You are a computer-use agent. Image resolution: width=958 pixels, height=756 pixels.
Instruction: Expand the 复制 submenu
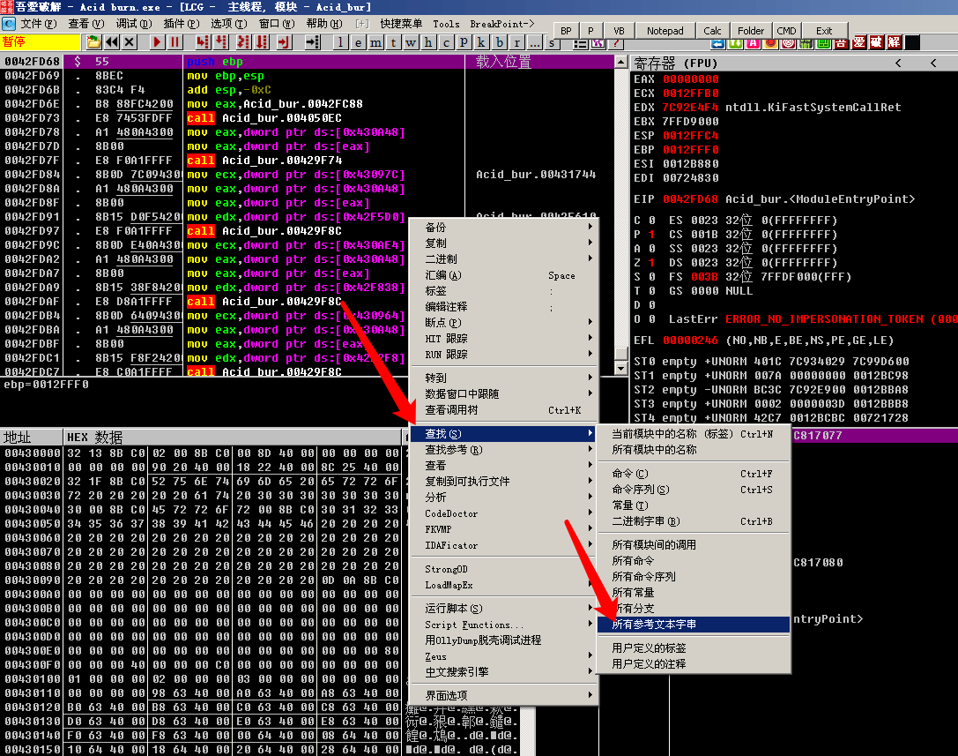click(x=504, y=243)
